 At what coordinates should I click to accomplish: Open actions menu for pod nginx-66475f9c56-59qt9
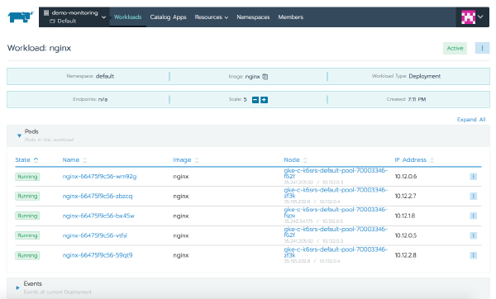[x=473, y=255]
